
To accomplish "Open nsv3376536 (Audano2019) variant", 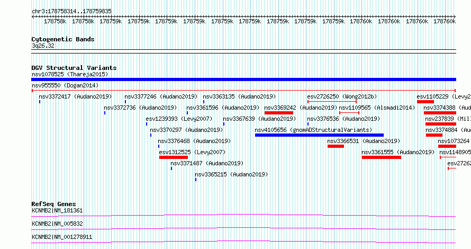I will (x=343, y=119).
